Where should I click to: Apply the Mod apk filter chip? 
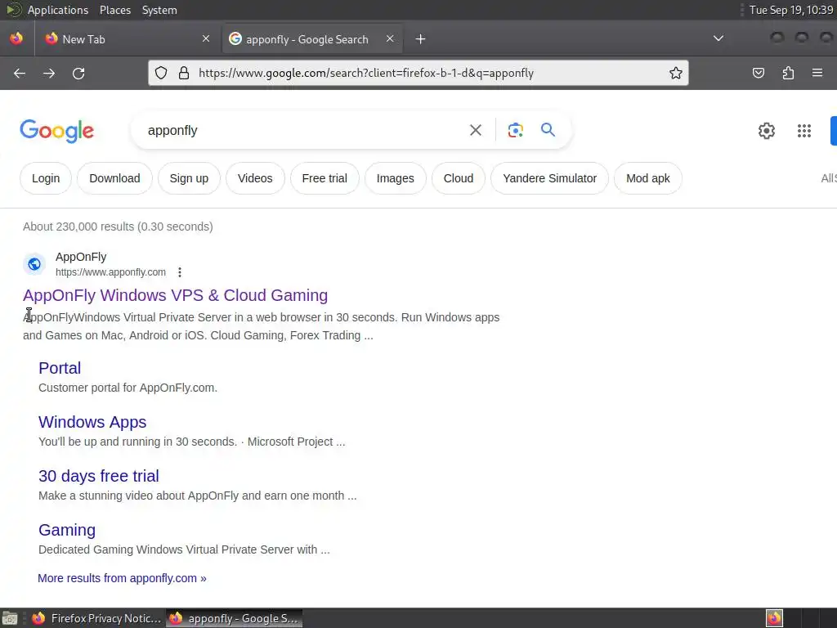coord(647,178)
